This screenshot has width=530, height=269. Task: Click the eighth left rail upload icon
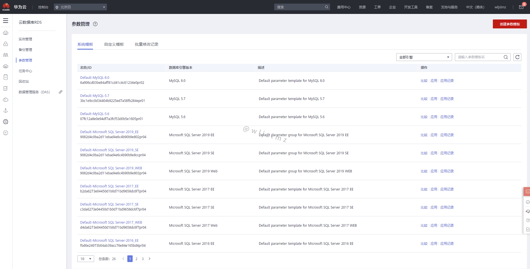(x=6, y=111)
